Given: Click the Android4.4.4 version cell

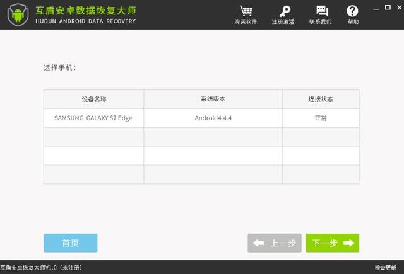Looking at the screenshot, I should point(213,118).
